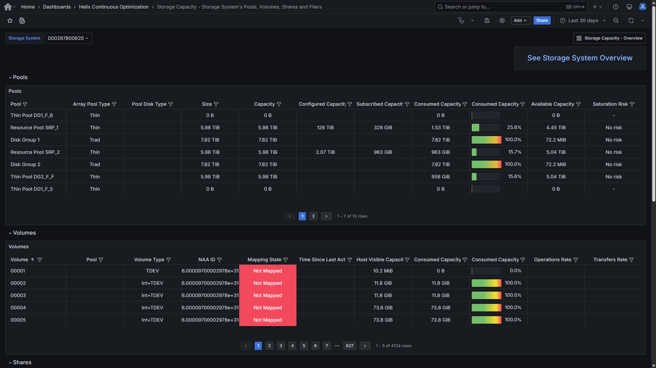Open the help question mark icon
The width and height of the screenshot is (656, 368).
(615, 7)
